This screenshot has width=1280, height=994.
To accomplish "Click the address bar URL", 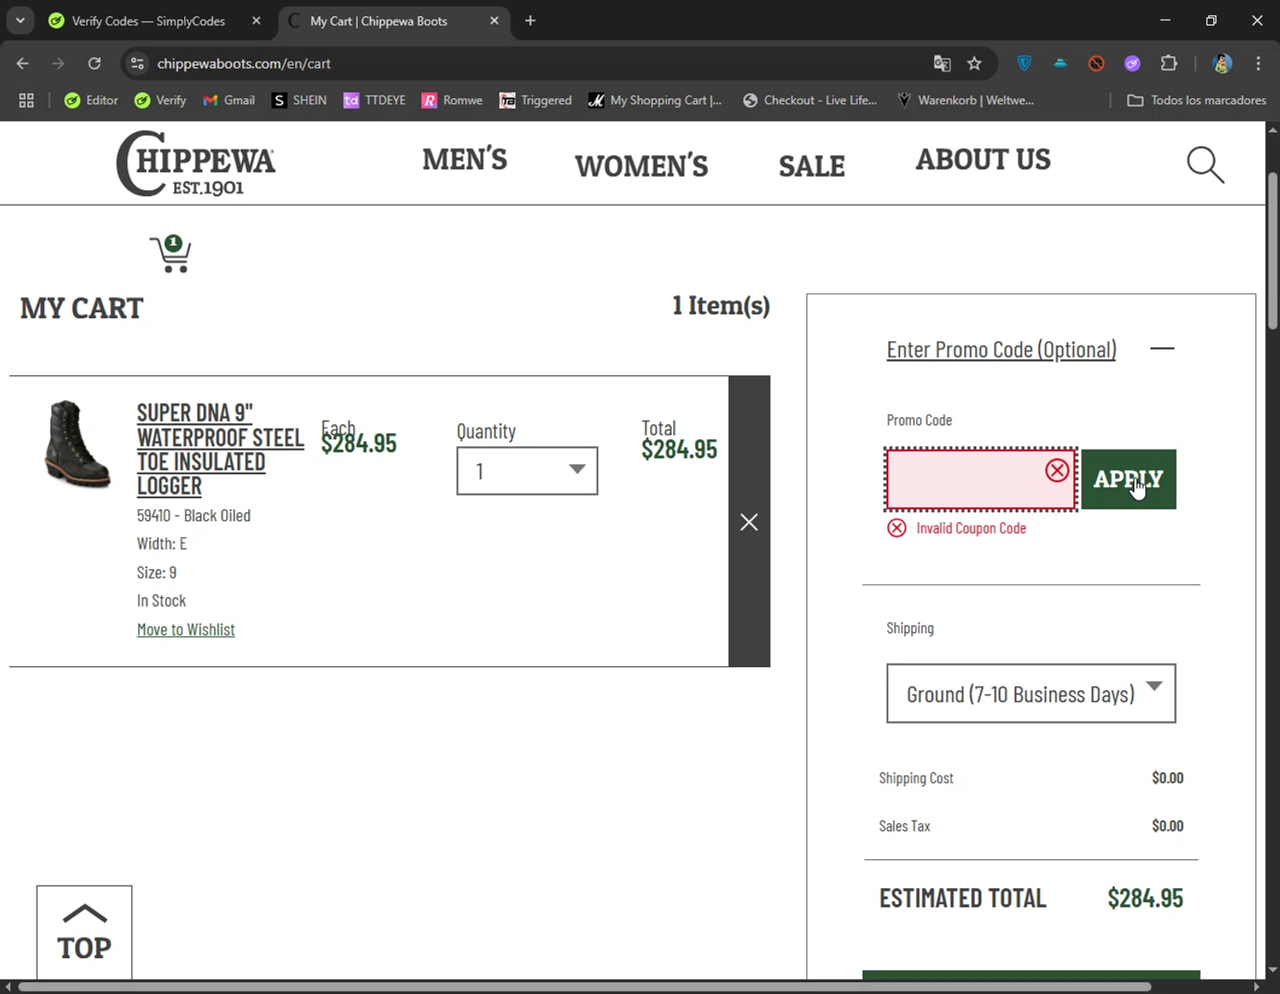I will tap(244, 63).
